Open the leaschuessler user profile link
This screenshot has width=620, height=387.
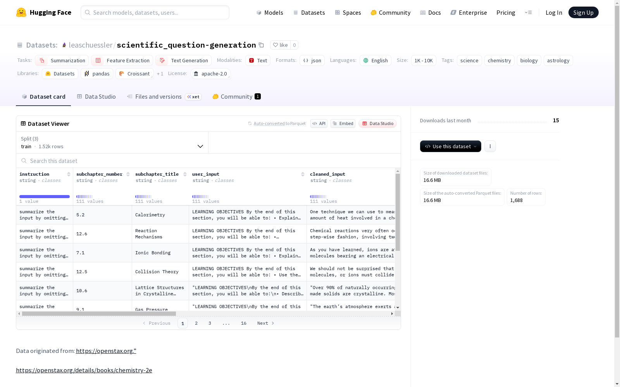[91, 45]
